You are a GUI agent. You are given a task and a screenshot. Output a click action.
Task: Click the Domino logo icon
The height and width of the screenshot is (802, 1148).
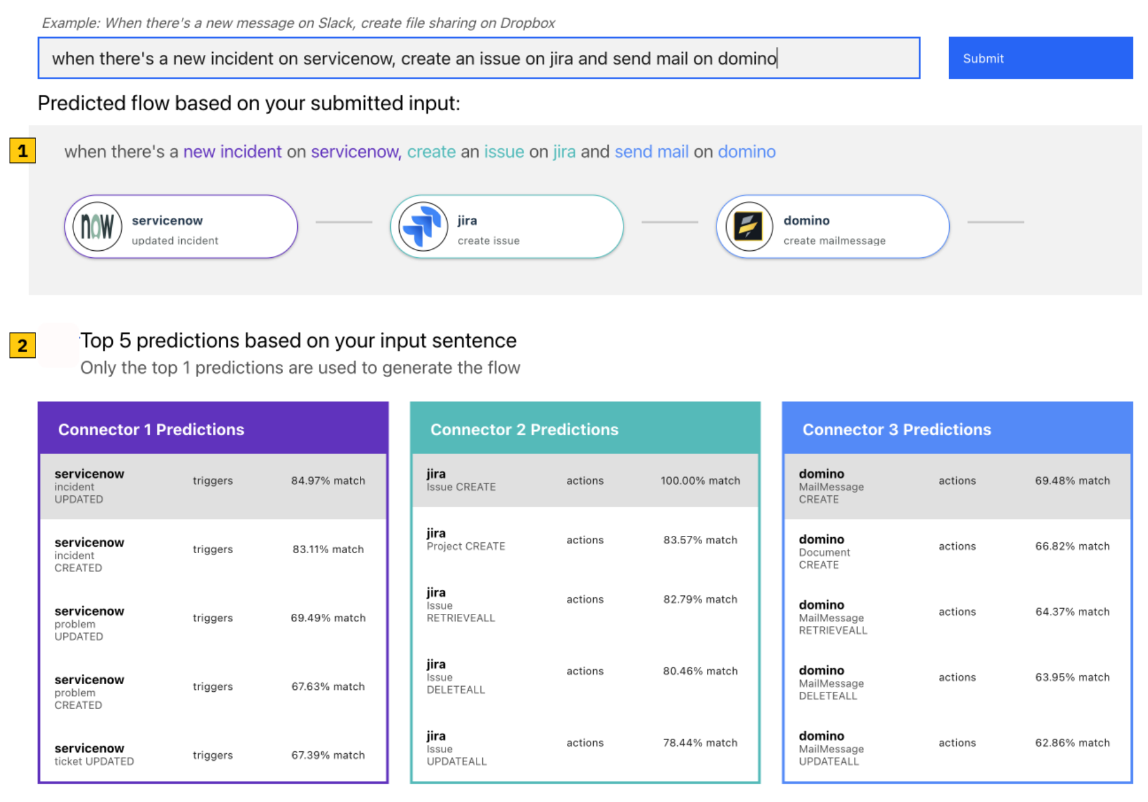pyautogui.click(x=748, y=227)
